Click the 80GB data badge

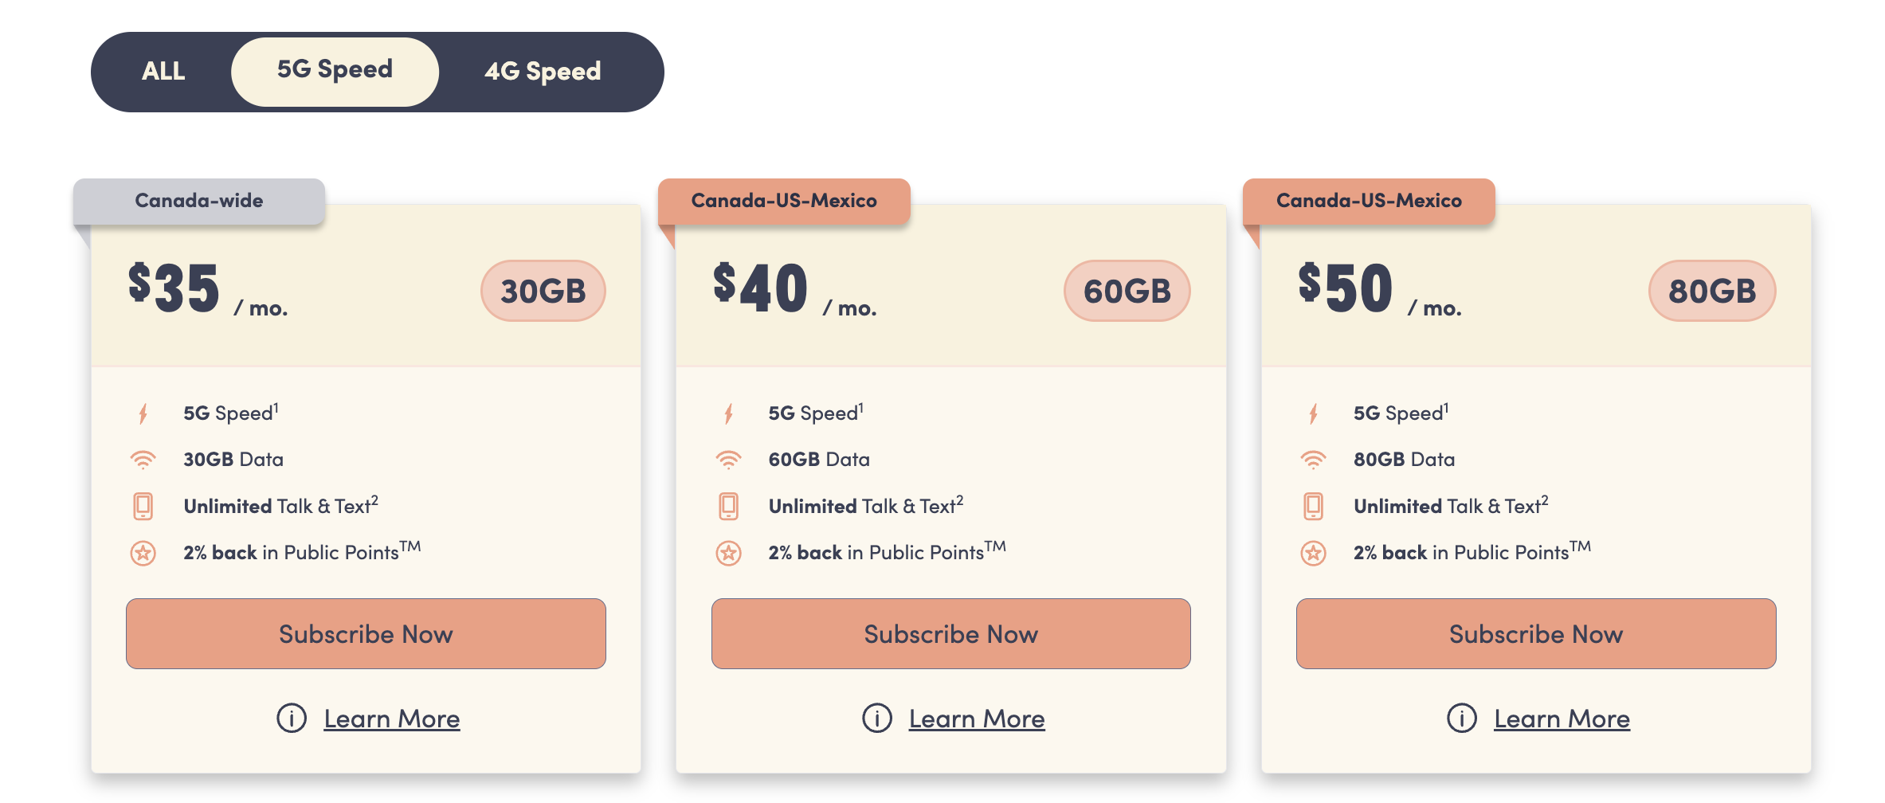[x=1711, y=291]
